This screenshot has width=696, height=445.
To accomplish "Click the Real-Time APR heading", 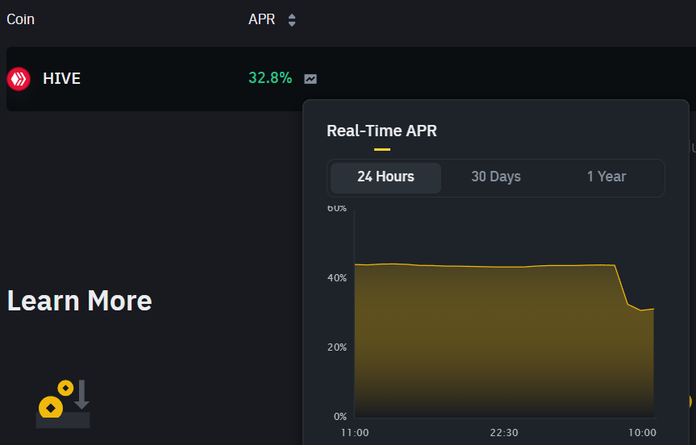I will click(x=381, y=131).
